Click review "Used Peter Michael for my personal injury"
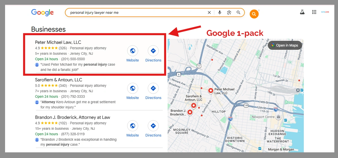The image size is (338, 158). click(78, 67)
